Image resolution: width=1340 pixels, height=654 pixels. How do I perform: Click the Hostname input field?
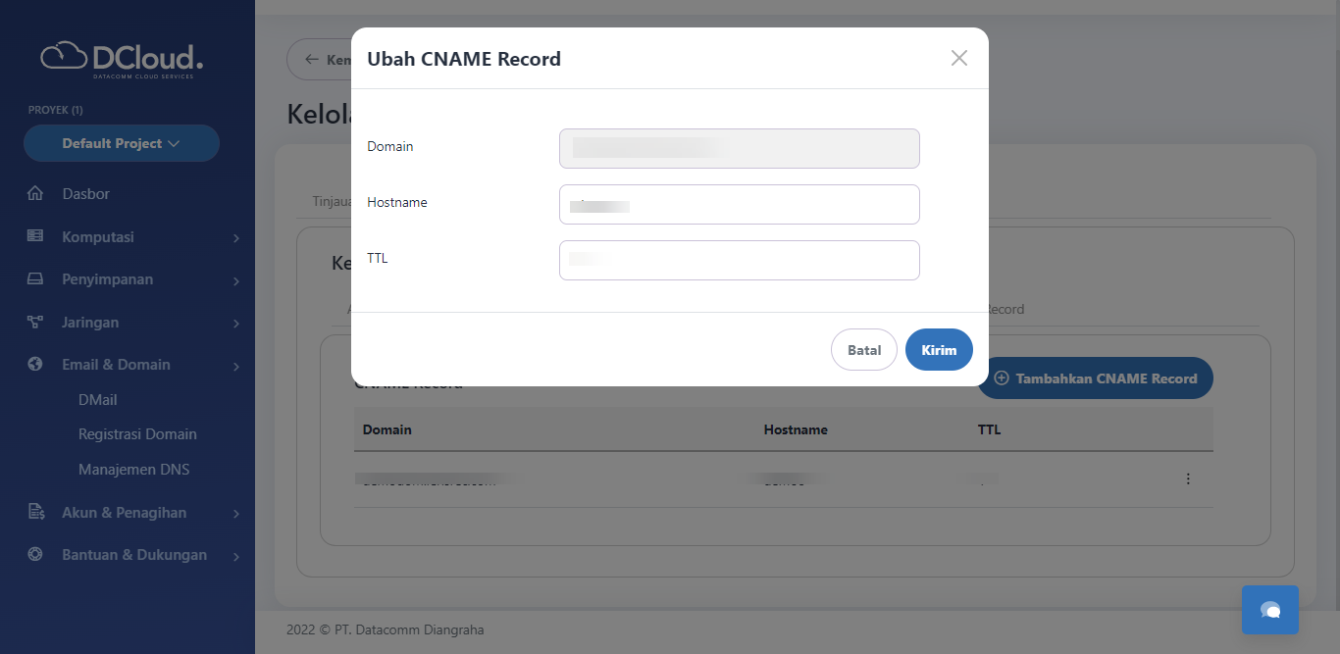coord(739,205)
